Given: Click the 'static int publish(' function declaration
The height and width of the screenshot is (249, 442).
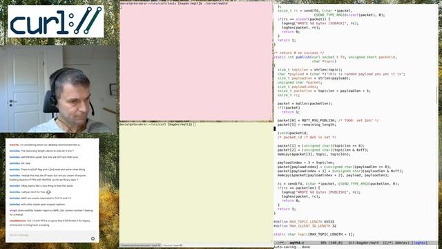Looking at the screenshot, I should 336,57.
